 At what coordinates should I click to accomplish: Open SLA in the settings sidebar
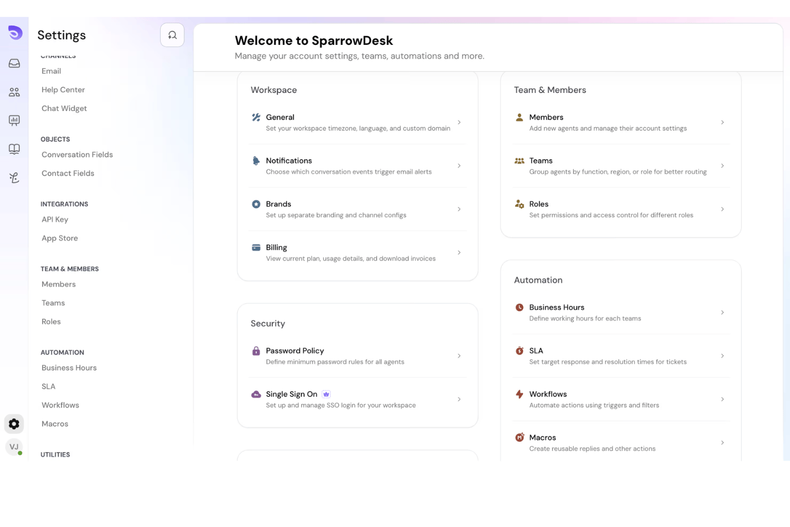click(x=49, y=387)
